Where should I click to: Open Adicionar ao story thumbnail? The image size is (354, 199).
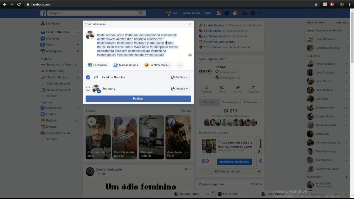(x=98, y=137)
